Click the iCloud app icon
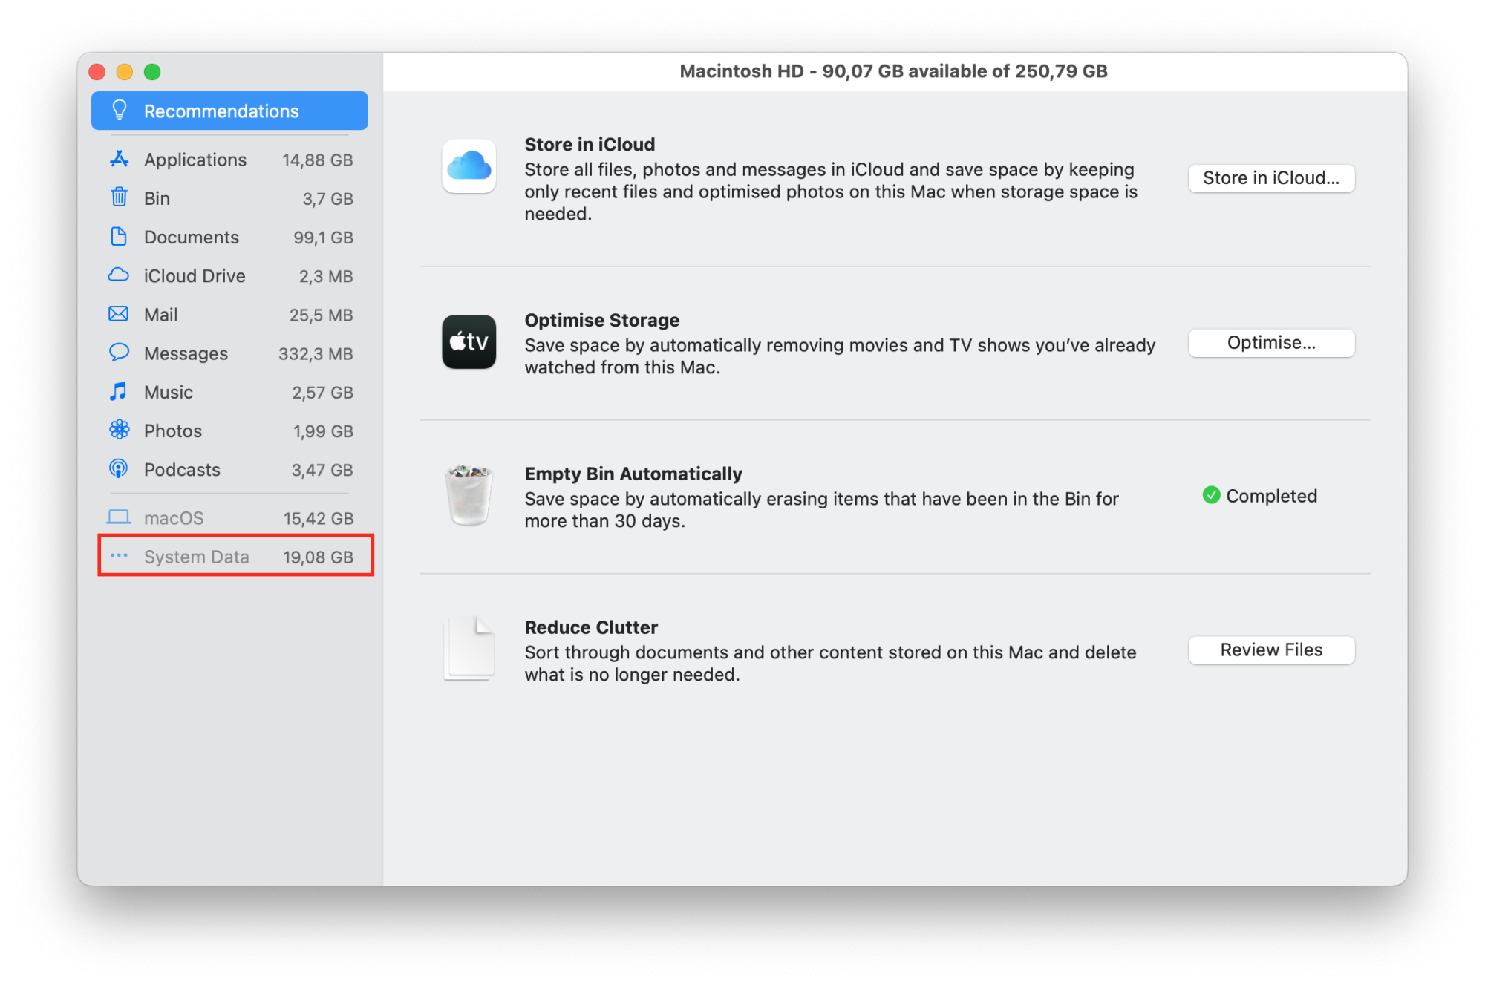The width and height of the screenshot is (1485, 988). tap(469, 166)
